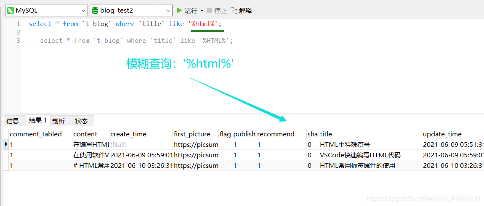This screenshot has height=206, width=484.
Task: Click the current row indicator arrow
Action: (x=6, y=144)
